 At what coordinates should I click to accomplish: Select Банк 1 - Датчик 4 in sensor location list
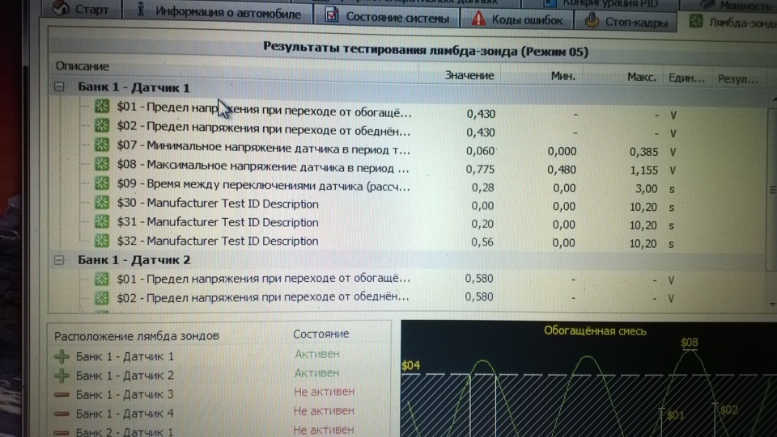(125, 414)
